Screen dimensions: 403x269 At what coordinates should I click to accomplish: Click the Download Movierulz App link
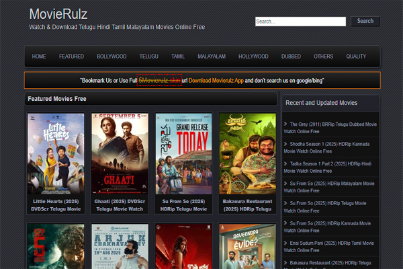click(x=216, y=81)
